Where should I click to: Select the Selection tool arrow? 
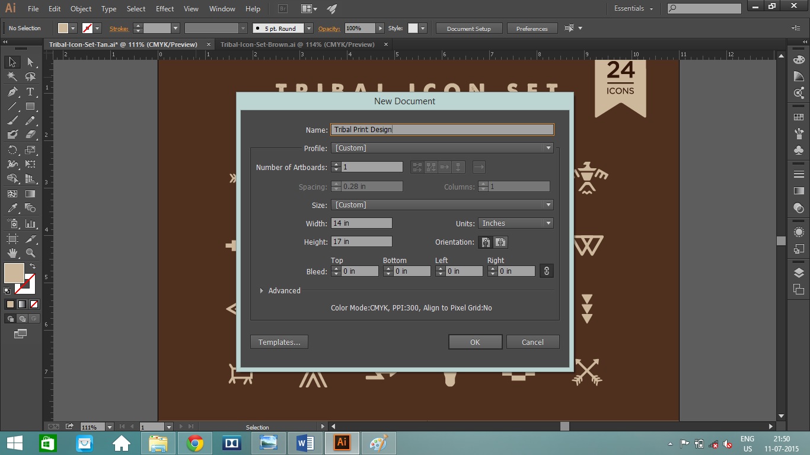[x=12, y=62]
